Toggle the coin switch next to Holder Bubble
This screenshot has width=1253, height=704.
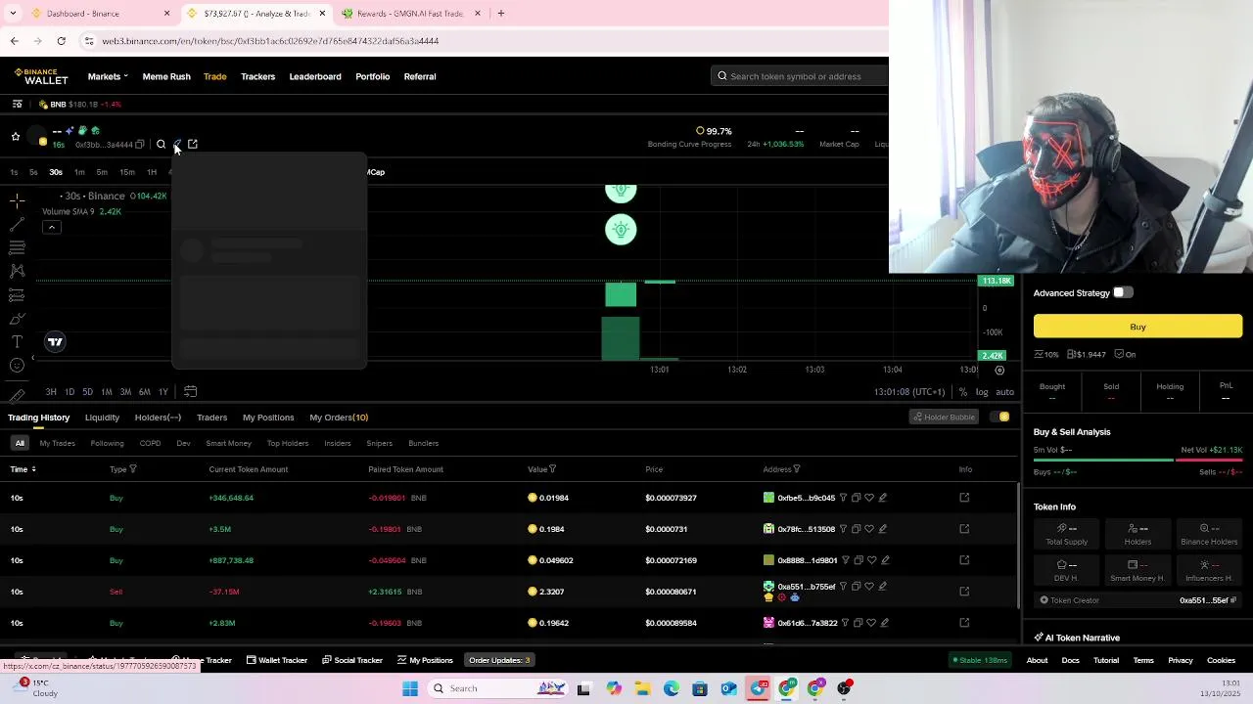tap(999, 418)
